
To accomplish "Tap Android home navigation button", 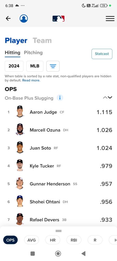I will coord(58,253).
